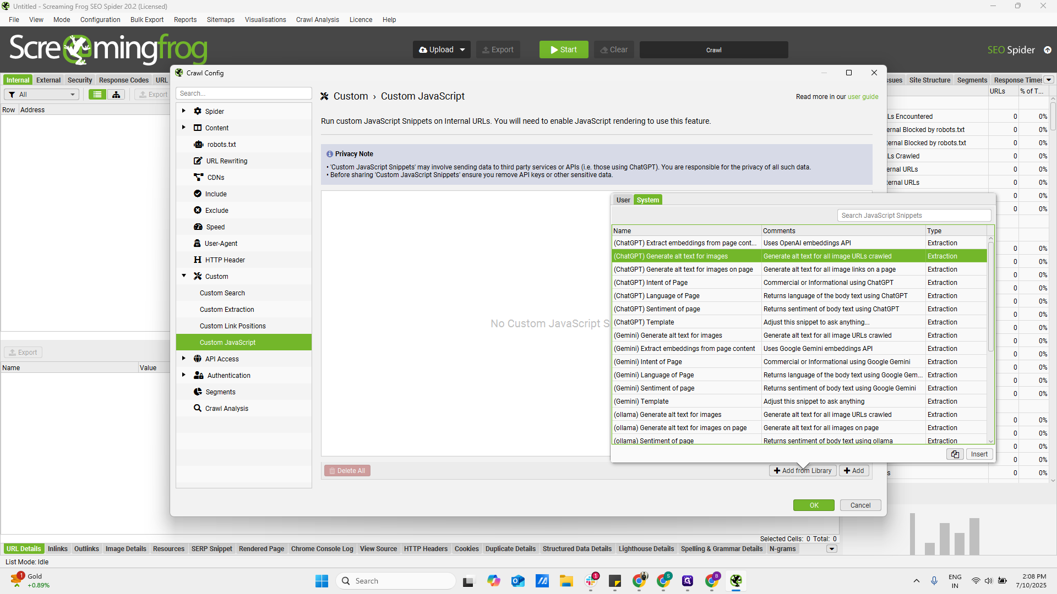This screenshot has height=594, width=1057.
Task: Open the Bulk Export menu
Action: [x=147, y=20]
